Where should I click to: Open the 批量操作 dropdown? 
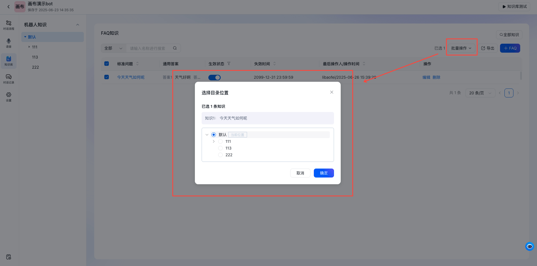point(461,48)
